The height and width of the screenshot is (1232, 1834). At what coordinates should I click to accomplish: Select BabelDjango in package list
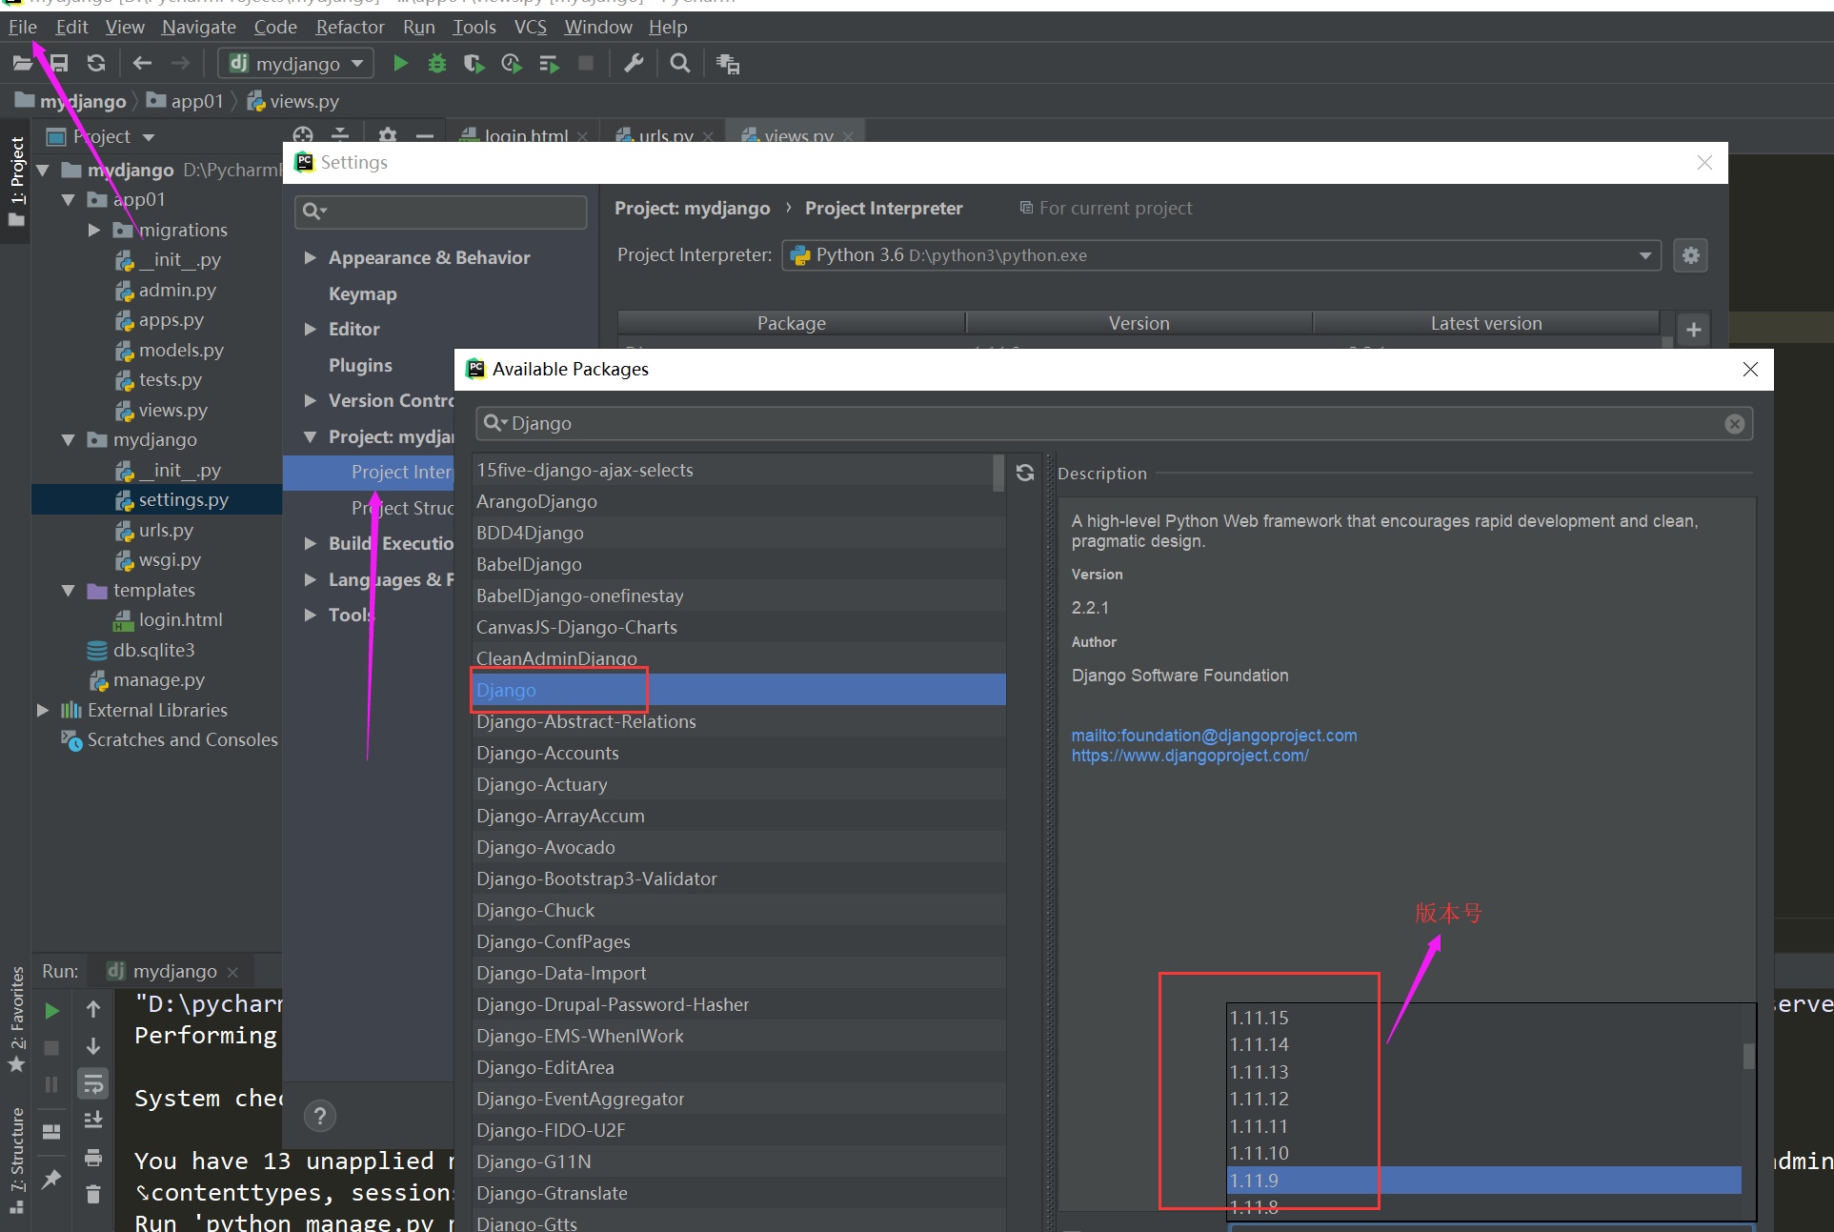739,564
